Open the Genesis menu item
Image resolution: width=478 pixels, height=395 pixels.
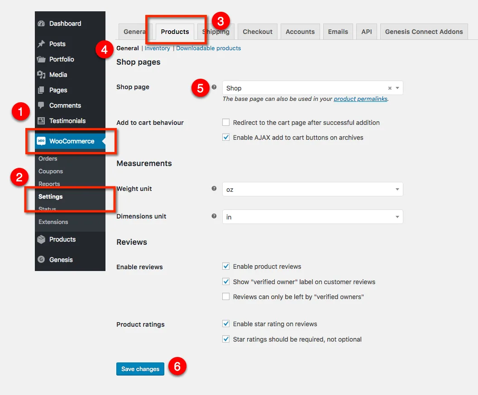(70, 260)
